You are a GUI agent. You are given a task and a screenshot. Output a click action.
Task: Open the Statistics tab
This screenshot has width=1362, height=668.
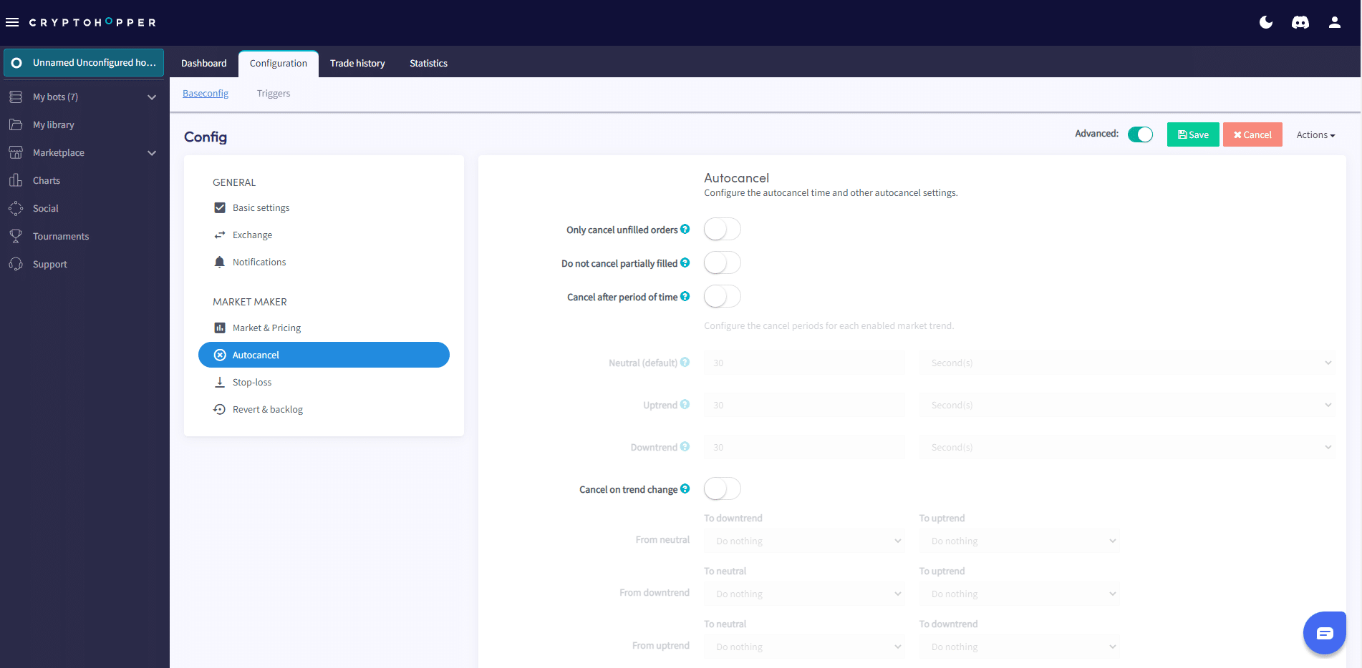(428, 63)
